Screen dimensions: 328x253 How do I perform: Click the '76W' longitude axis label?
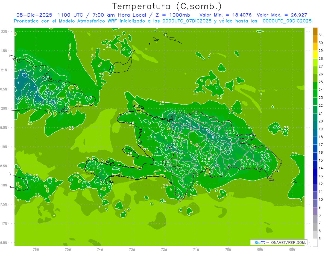pyautogui.click(x=36, y=249)
